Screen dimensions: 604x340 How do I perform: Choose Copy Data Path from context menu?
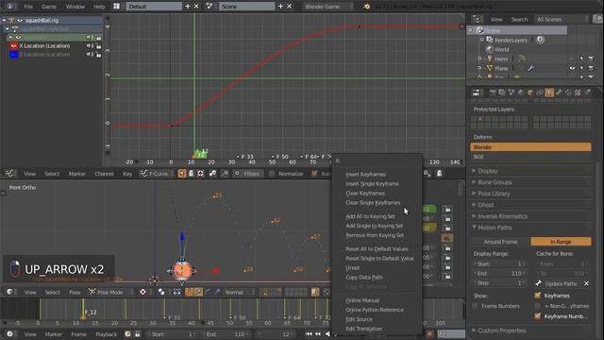pyautogui.click(x=364, y=277)
